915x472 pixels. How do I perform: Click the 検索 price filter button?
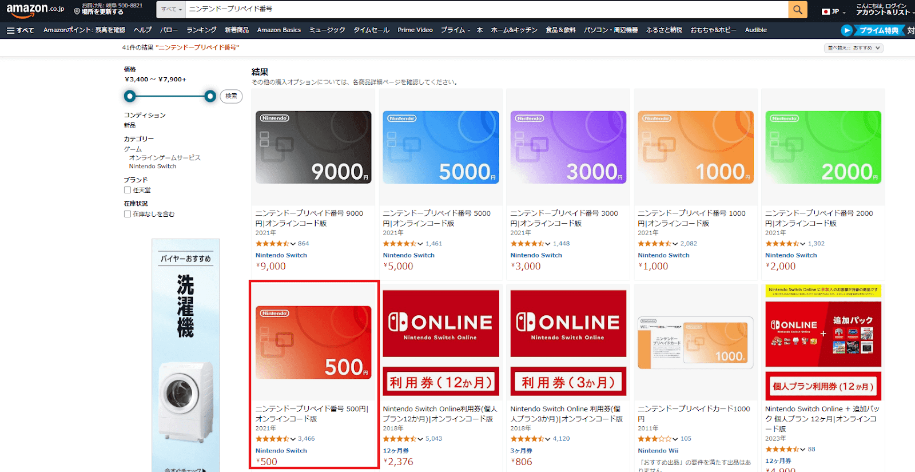231,96
